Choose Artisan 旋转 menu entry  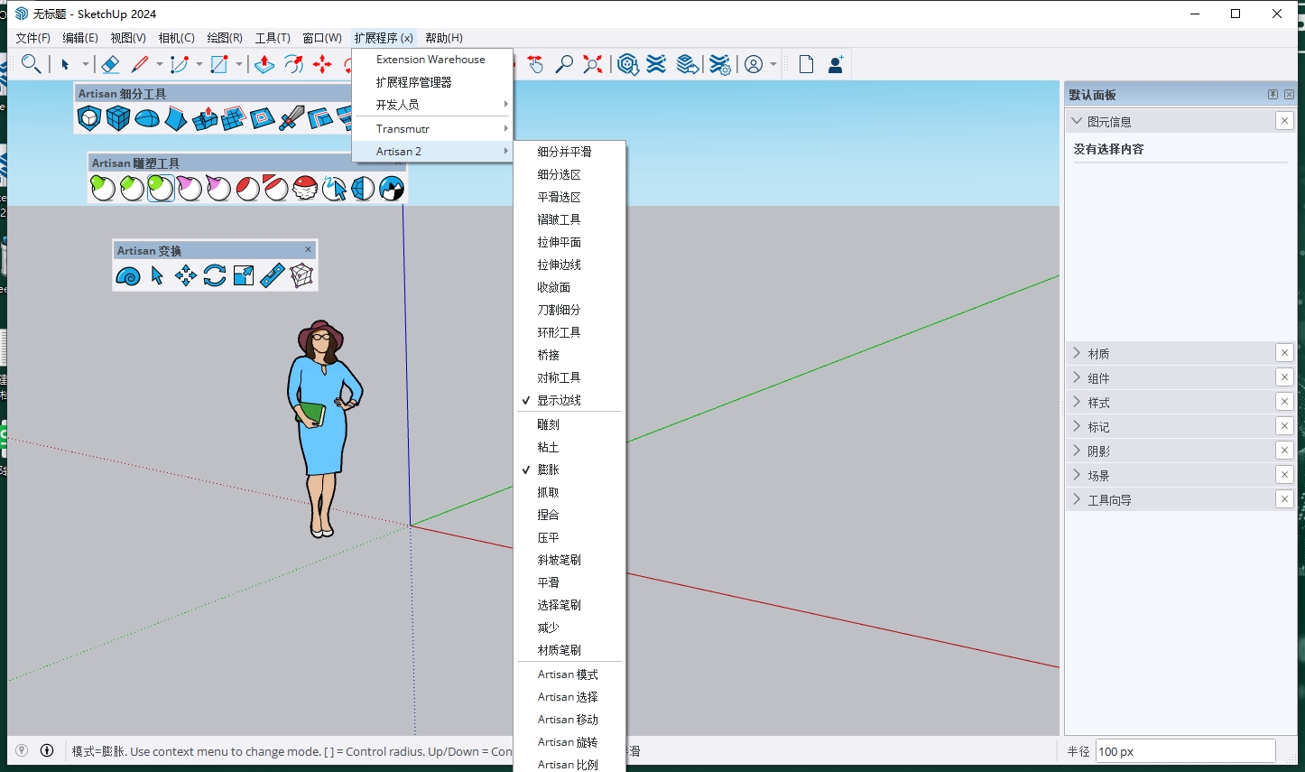569,742
